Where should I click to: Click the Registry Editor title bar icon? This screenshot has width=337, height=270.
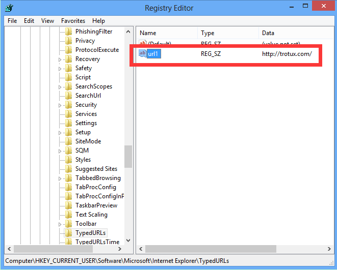[x=9, y=8]
